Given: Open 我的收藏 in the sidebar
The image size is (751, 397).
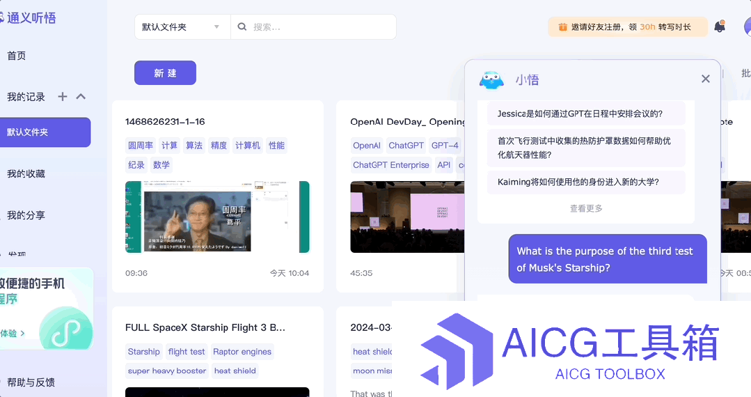Looking at the screenshot, I should point(26,173).
